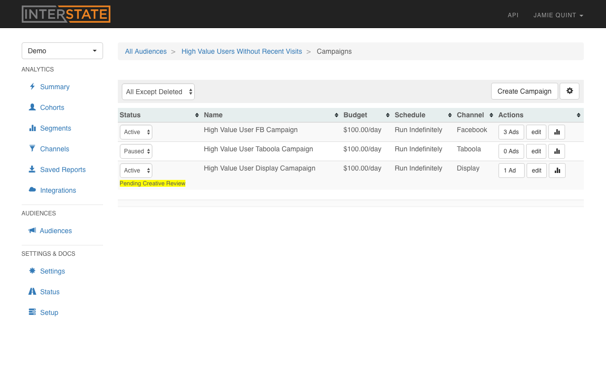Click the Segments bar chart icon
This screenshot has height=379, width=606.
point(33,128)
